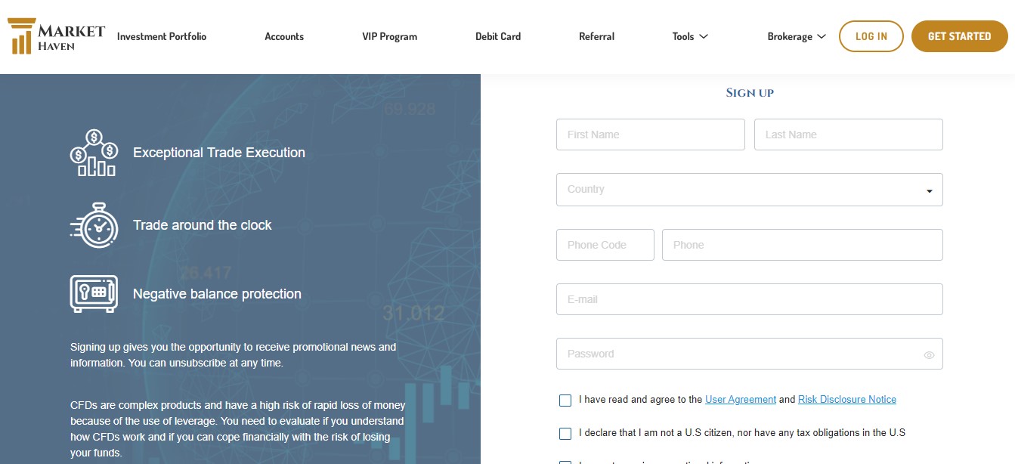Click the Exceptional Trade Execution text
Image resolution: width=1015 pixels, height=464 pixels.
tap(219, 153)
